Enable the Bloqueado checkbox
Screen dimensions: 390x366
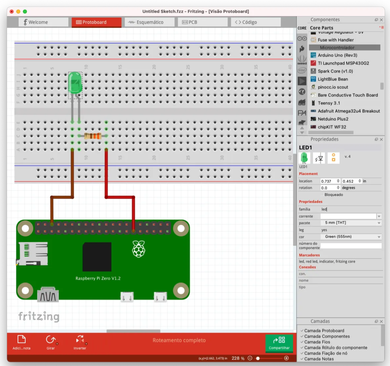tap(322, 195)
